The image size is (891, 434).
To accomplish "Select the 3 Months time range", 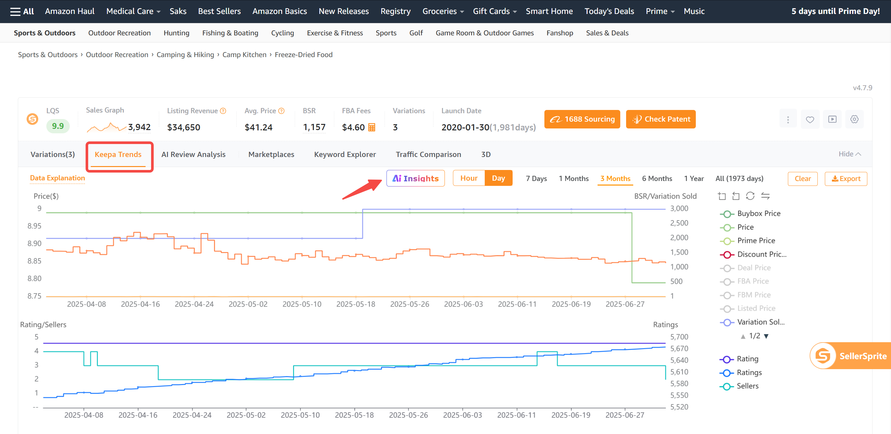I will tap(615, 179).
